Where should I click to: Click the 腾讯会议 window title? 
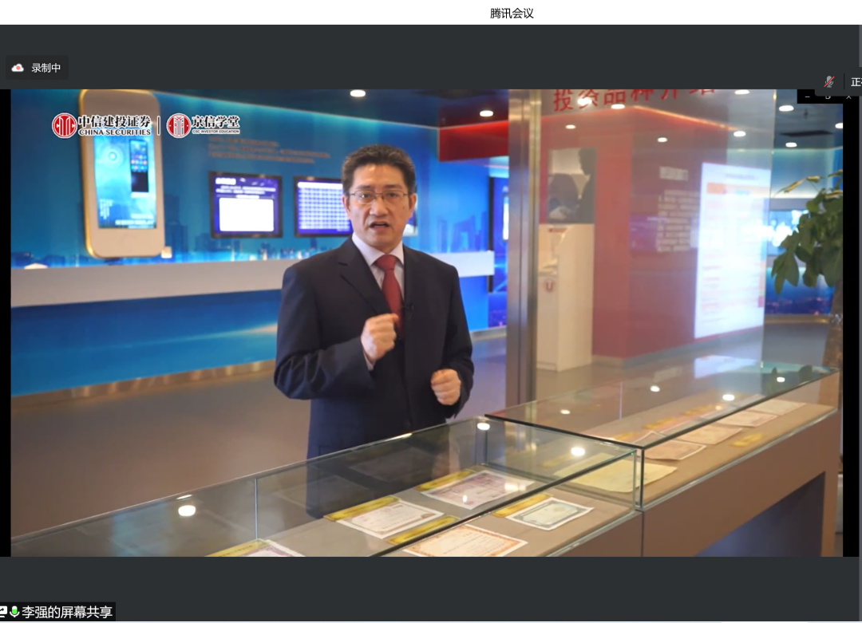[x=512, y=13]
